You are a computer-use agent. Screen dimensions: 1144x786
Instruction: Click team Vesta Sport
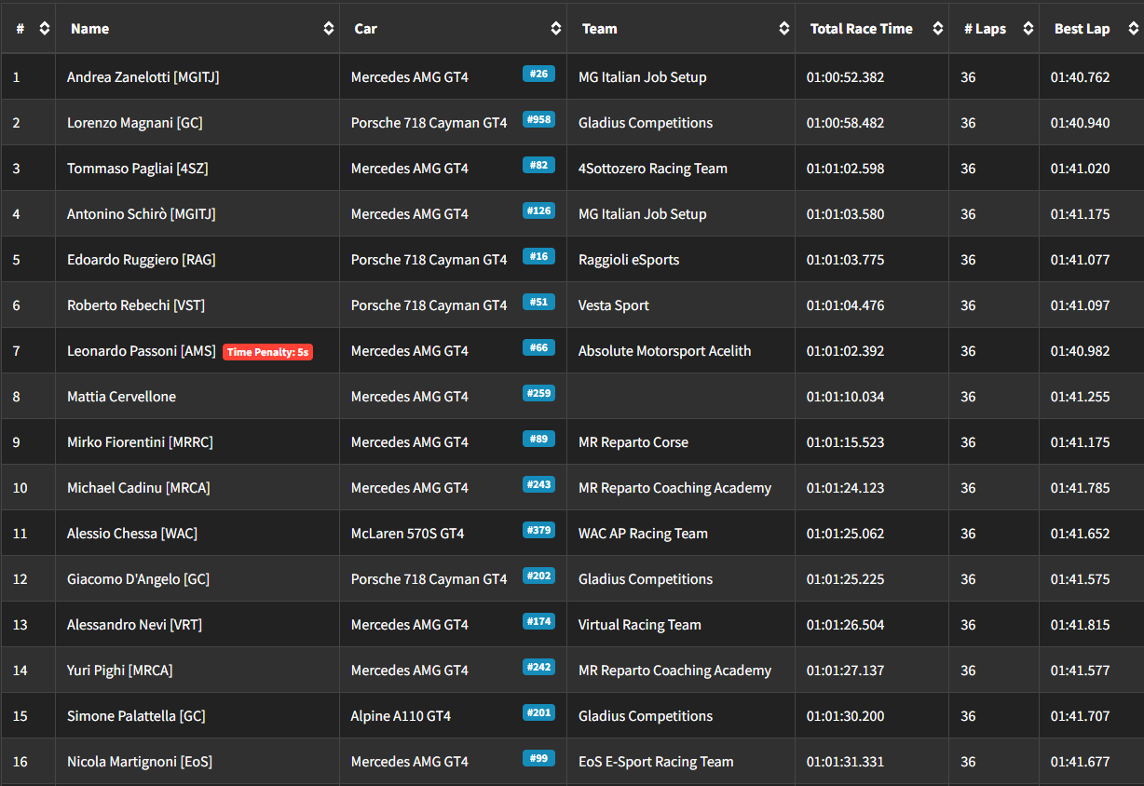(614, 305)
